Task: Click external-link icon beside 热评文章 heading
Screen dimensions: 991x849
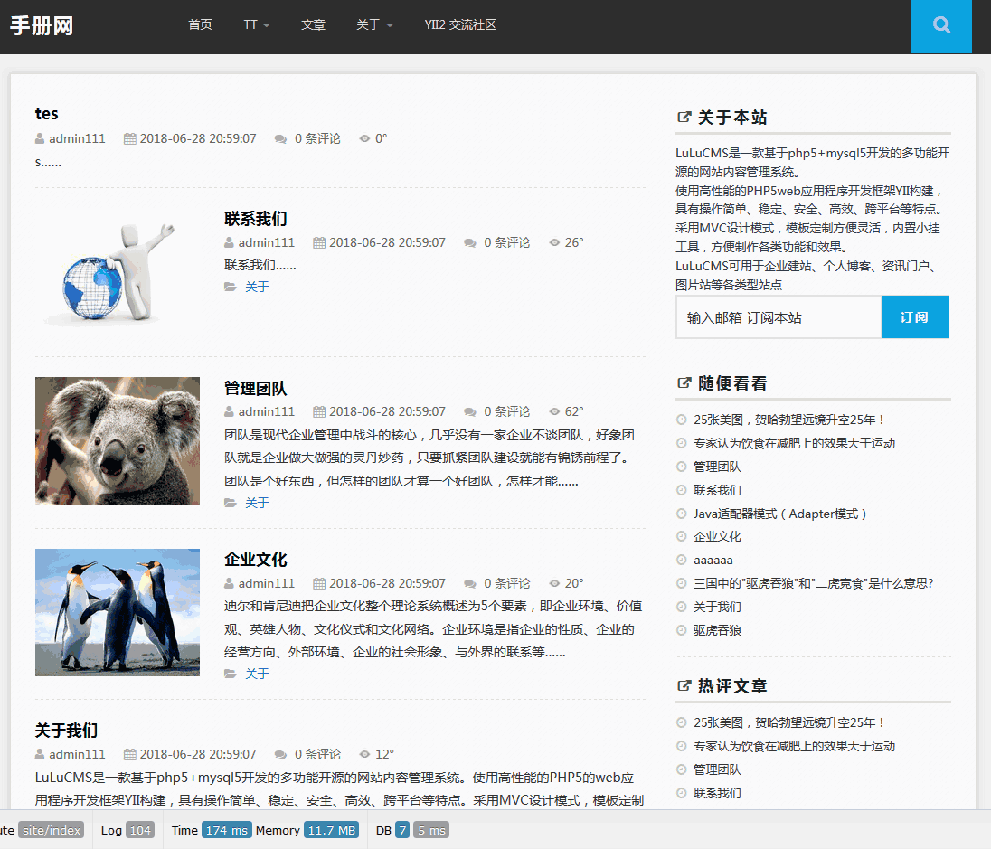Action: (x=684, y=686)
